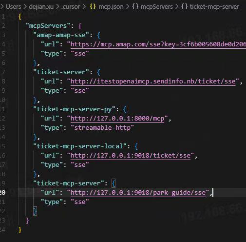
Task: Expand chevron between mcp.json and mcpServers
Action: tap(128, 7)
